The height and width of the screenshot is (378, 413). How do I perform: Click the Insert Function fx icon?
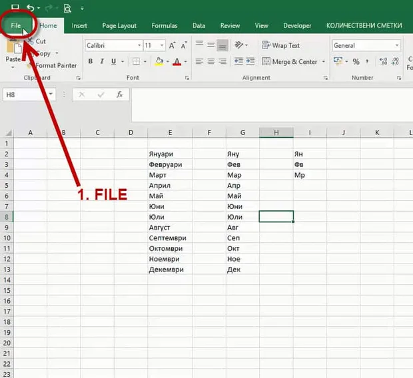120,94
